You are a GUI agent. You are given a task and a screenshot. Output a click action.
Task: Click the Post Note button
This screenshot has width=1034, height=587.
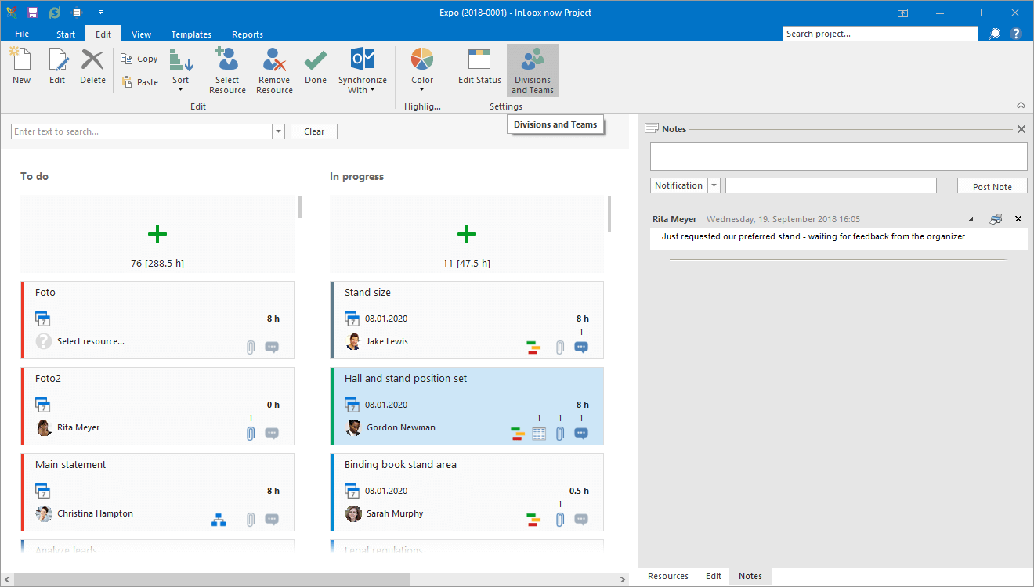click(992, 186)
